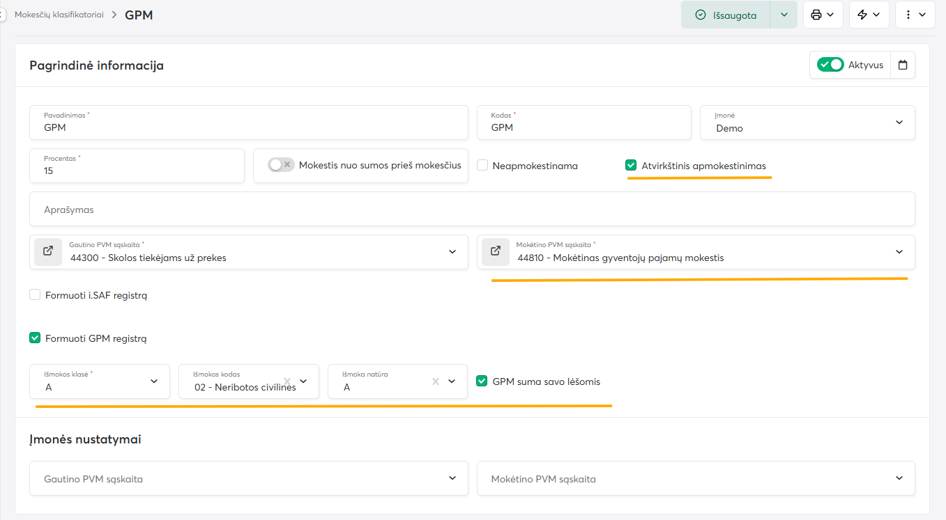The height and width of the screenshot is (520, 946).
Task: Open linked Mokėtino PVM sąskaita account
Action: point(495,251)
